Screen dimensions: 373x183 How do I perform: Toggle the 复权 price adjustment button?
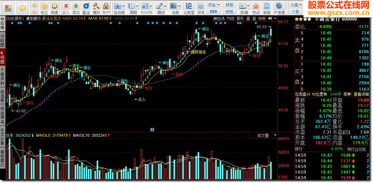(x=240, y=18)
